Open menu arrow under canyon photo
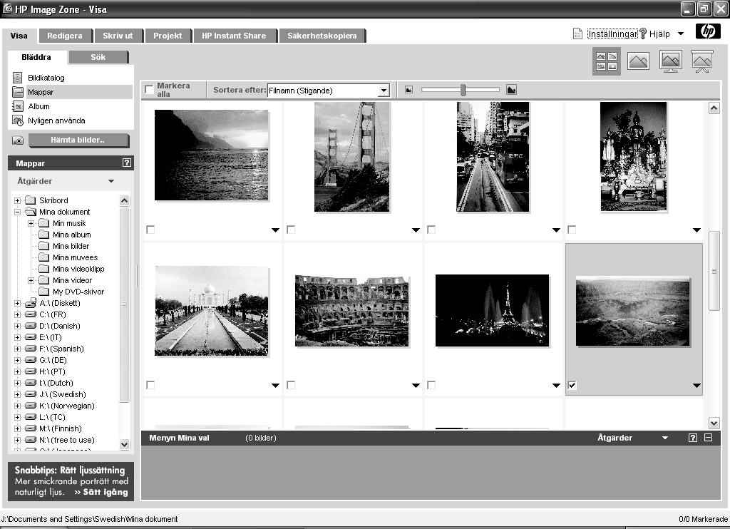 (696, 386)
